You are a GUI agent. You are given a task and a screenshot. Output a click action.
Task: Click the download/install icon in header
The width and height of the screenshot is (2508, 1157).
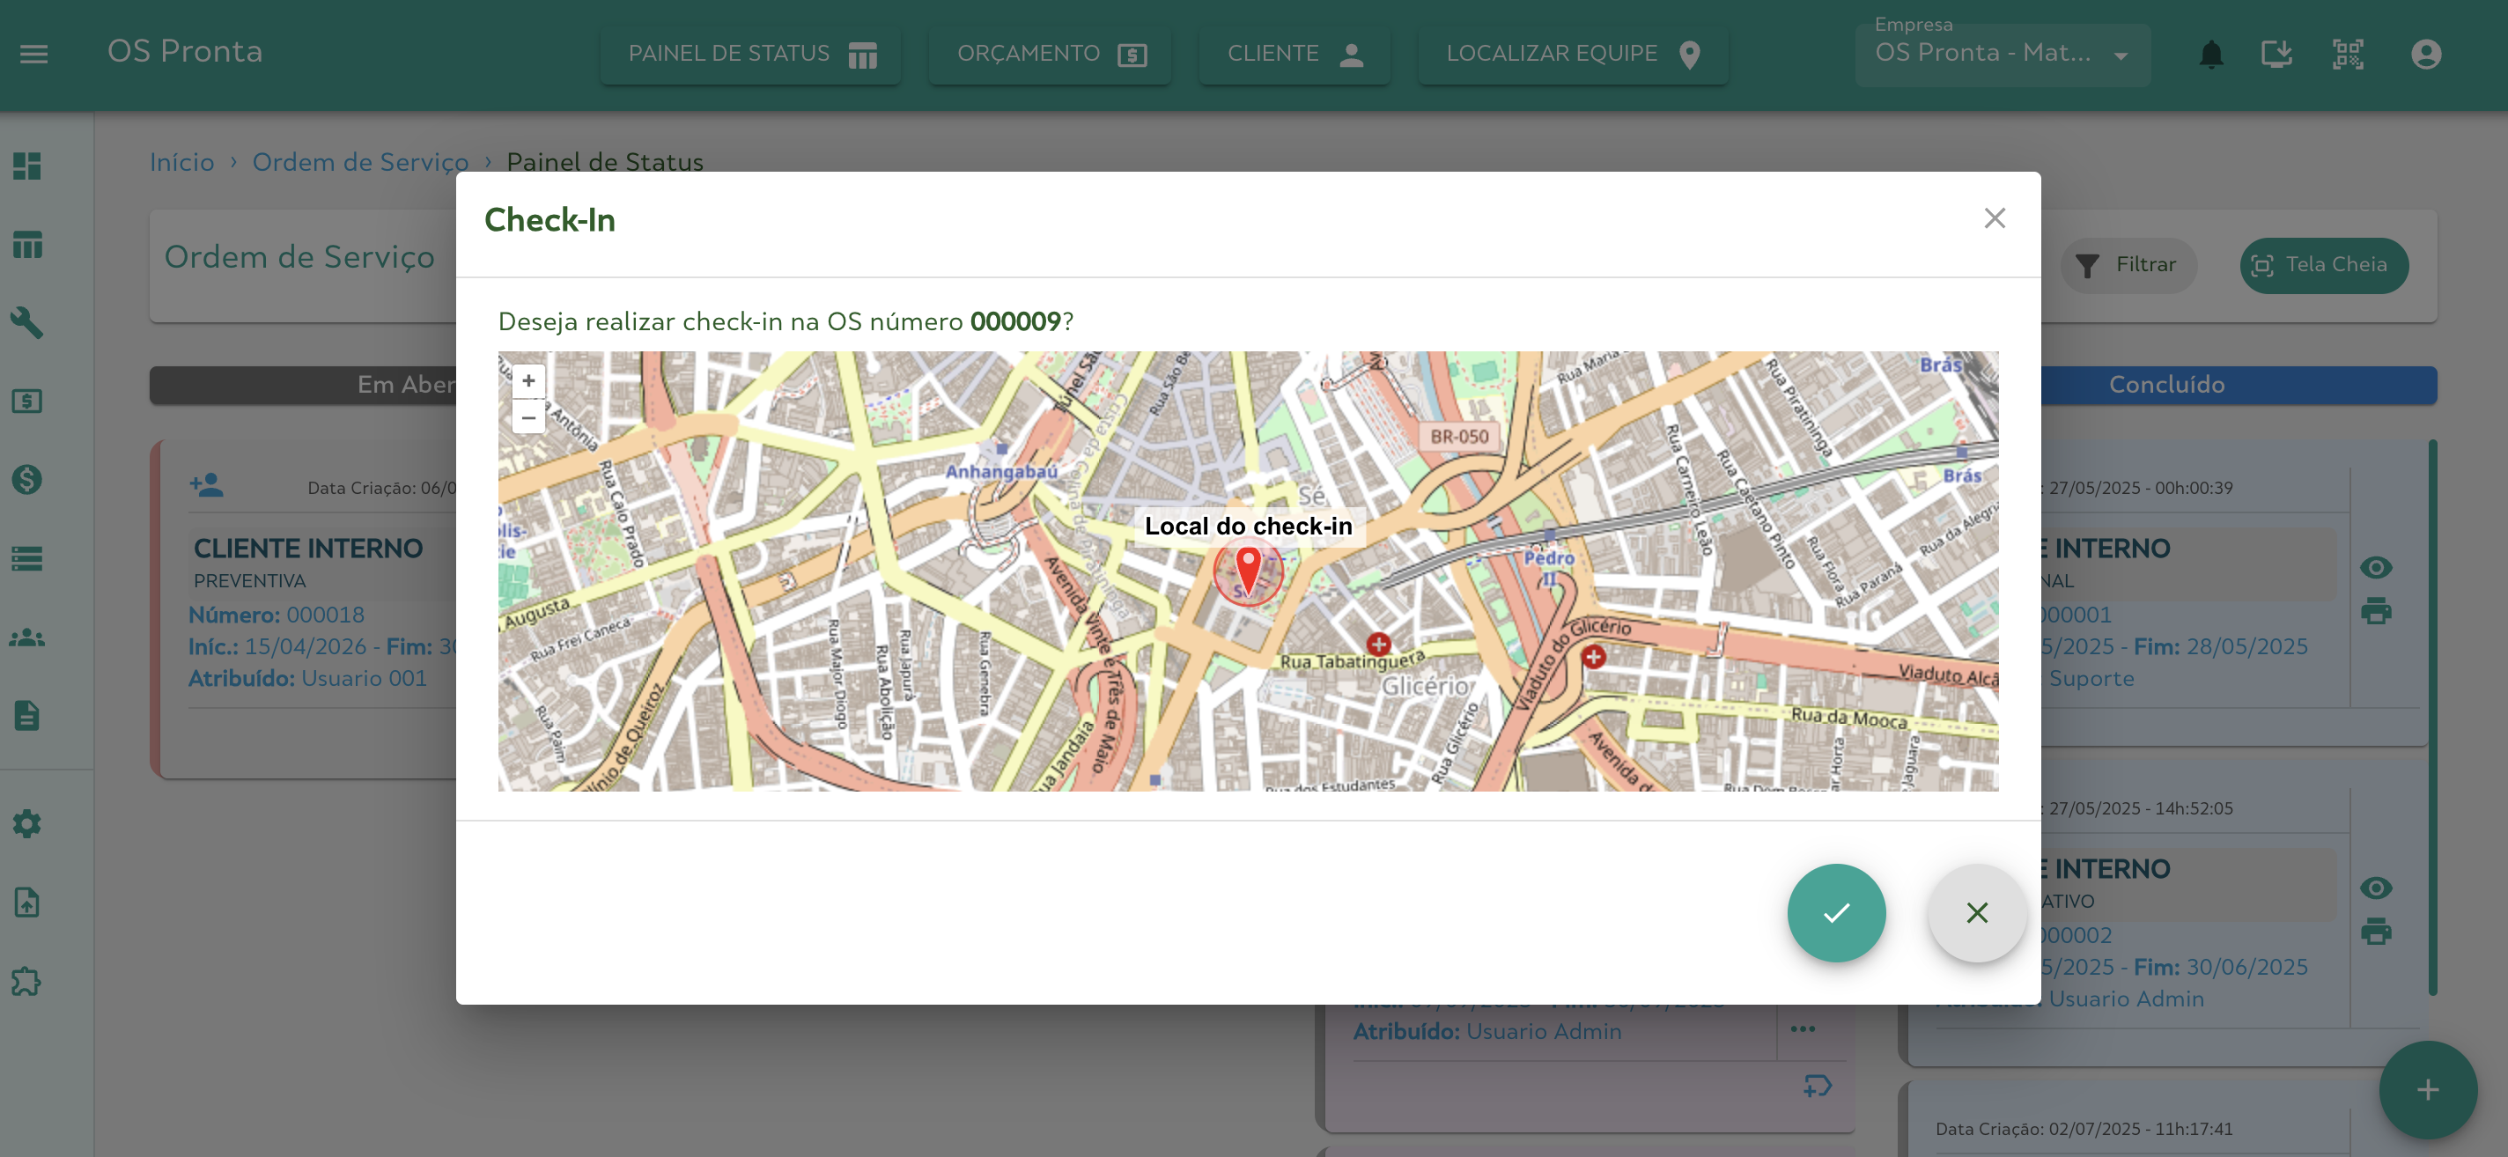tap(2276, 54)
